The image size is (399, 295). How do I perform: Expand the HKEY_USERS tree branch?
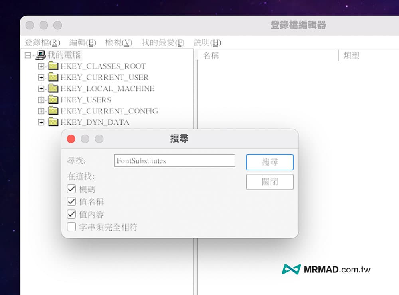pyautogui.click(x=42, y=100)
